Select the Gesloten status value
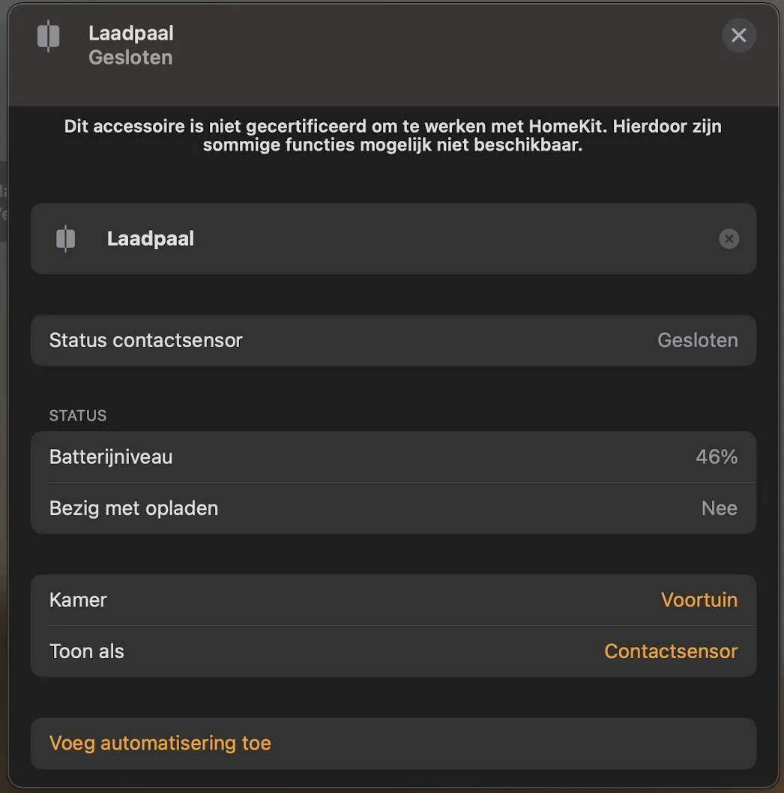Viewport: 784px width, 793px height. (697, 340)
